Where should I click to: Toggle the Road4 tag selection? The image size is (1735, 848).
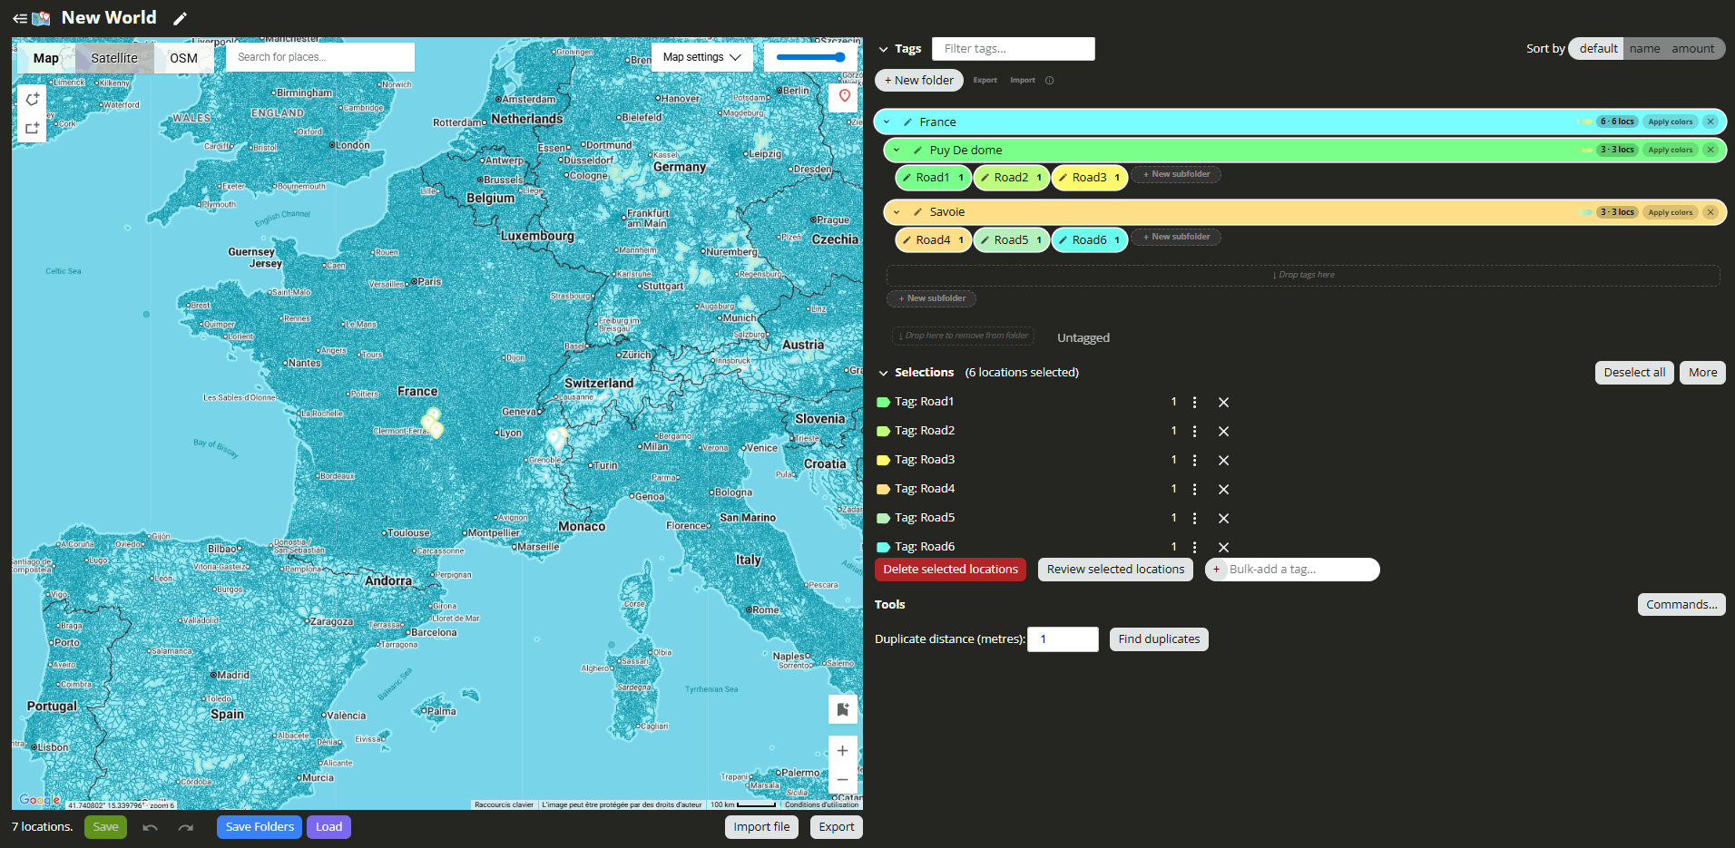click(933, 240)
